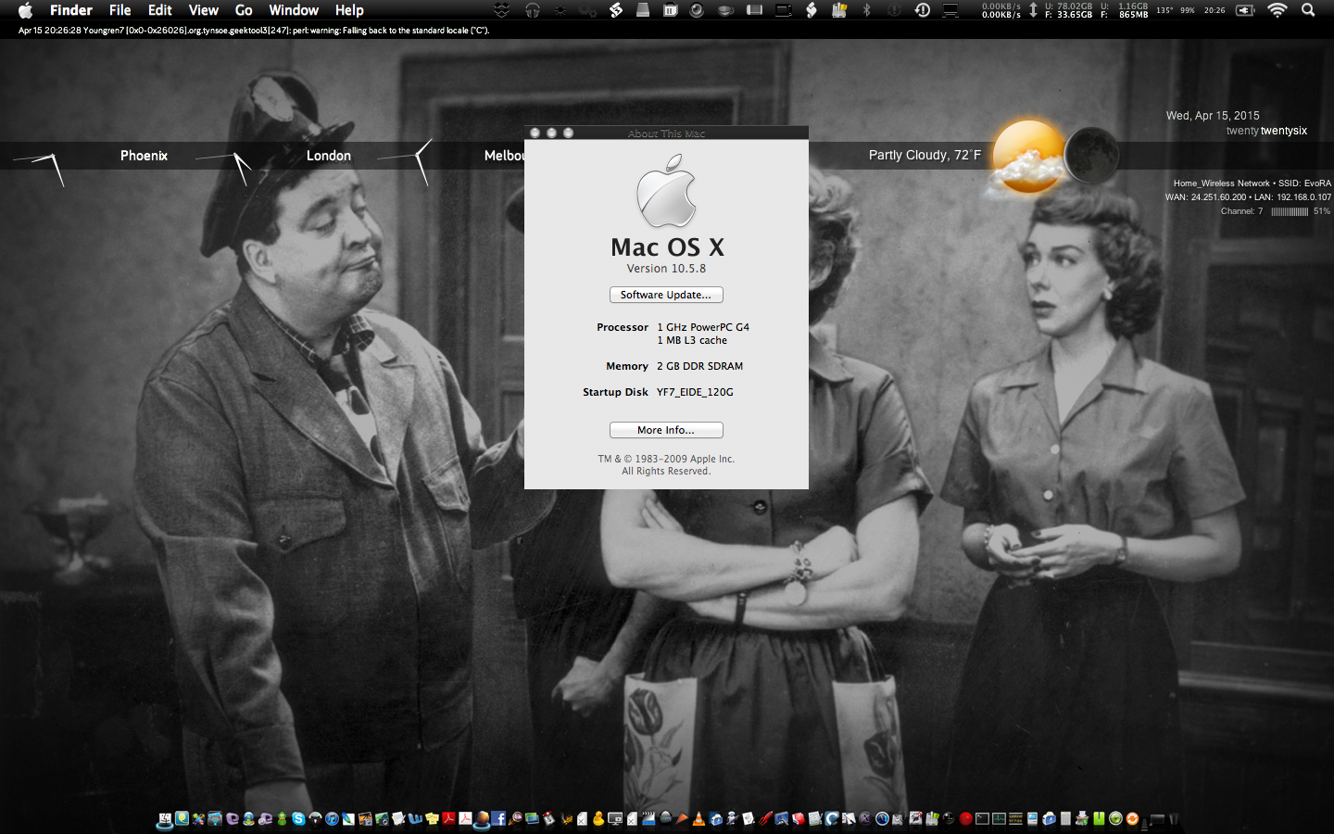Click the menu bar clock 20:26
1334x834 pixels.
pos(1214,10)
